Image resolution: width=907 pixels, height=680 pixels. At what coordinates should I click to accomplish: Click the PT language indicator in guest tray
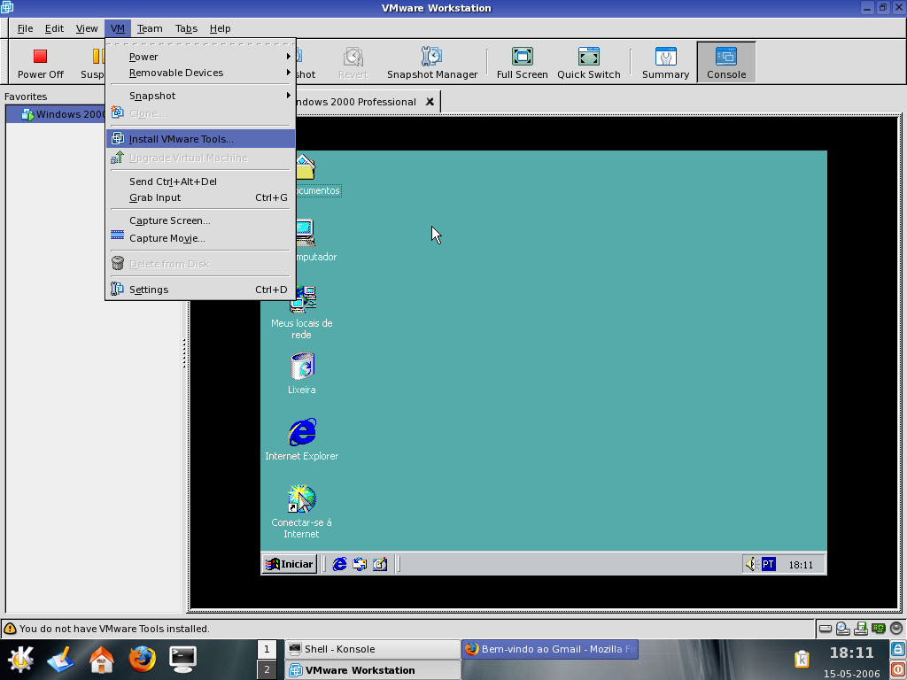[768, 564]
